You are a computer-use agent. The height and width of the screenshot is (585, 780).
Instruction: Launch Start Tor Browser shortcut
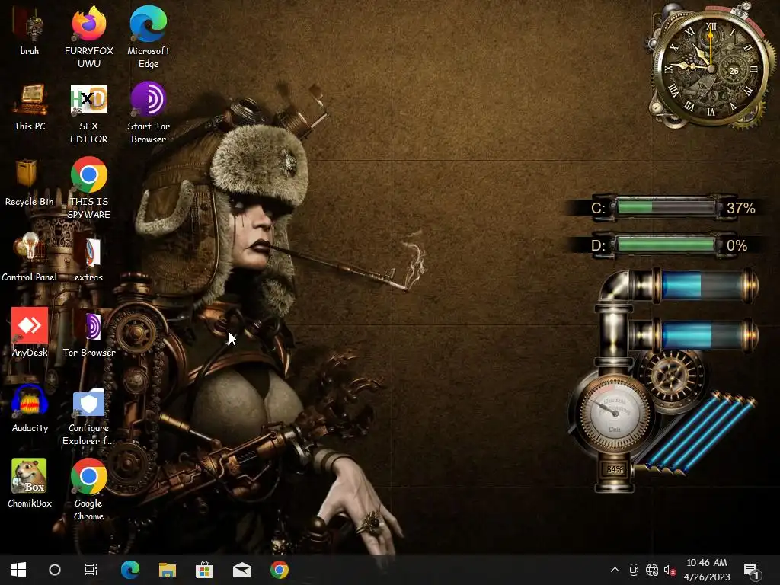click(x=149, y=113)
